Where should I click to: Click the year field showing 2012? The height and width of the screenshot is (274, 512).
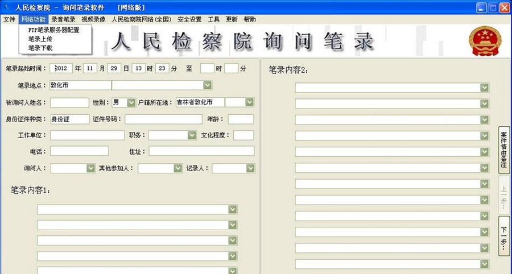pyautogui.click(x=61, y=68)
